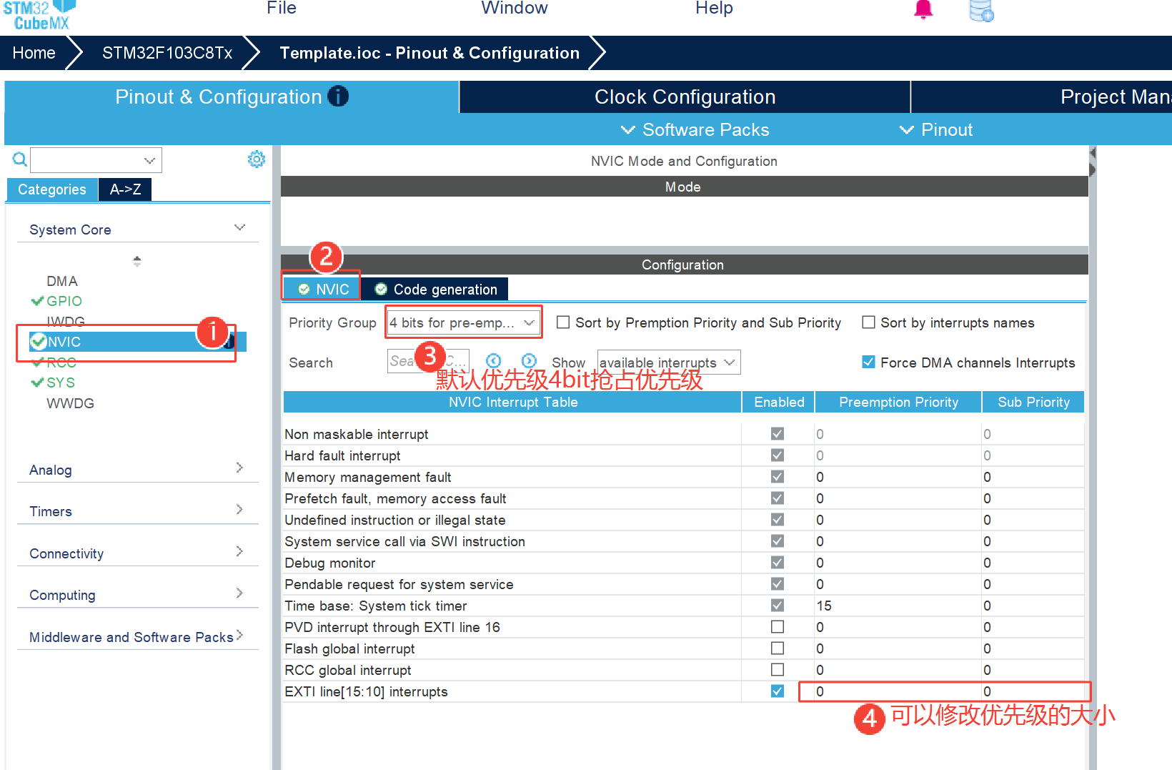Select Pendable request for system service row
This screenshot has height=770, width=1172.
[x=684, y=584]
